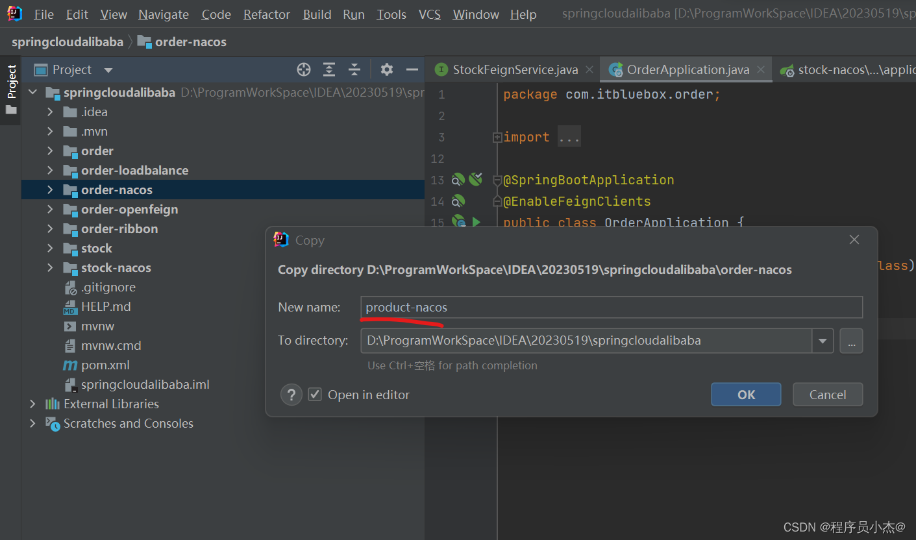The width and height of the screenshot is (916, 540).
Task: Expand External Libraries node
Action: (32, 404)
